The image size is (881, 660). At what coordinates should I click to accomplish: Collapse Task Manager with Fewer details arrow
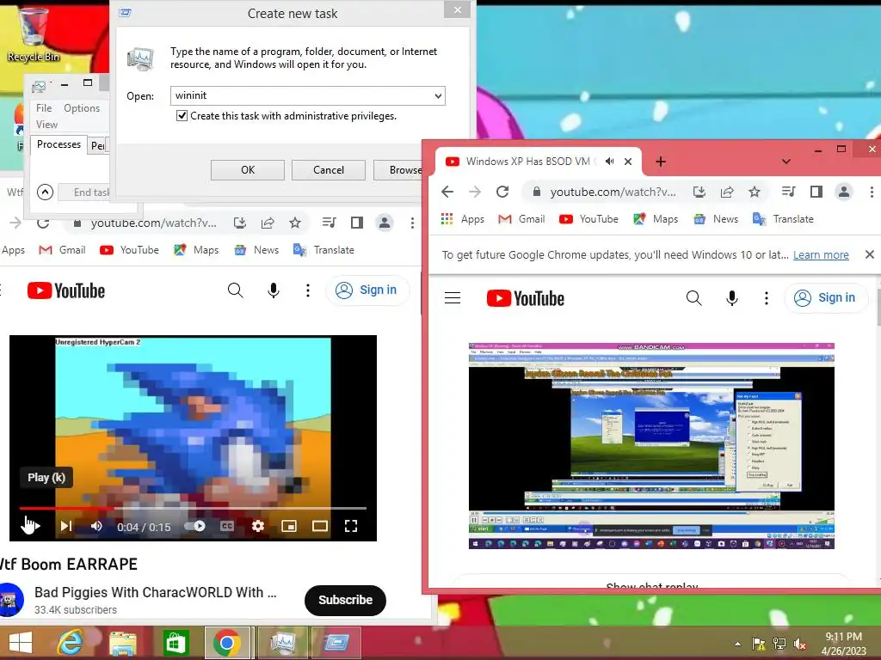(x=45, y=192)
